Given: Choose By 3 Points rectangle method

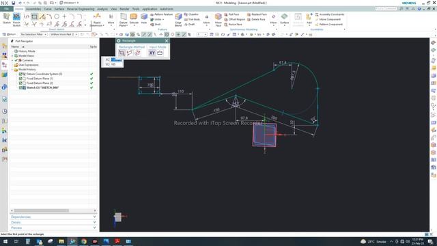Looking at the screenshot, I should point(130,53).
